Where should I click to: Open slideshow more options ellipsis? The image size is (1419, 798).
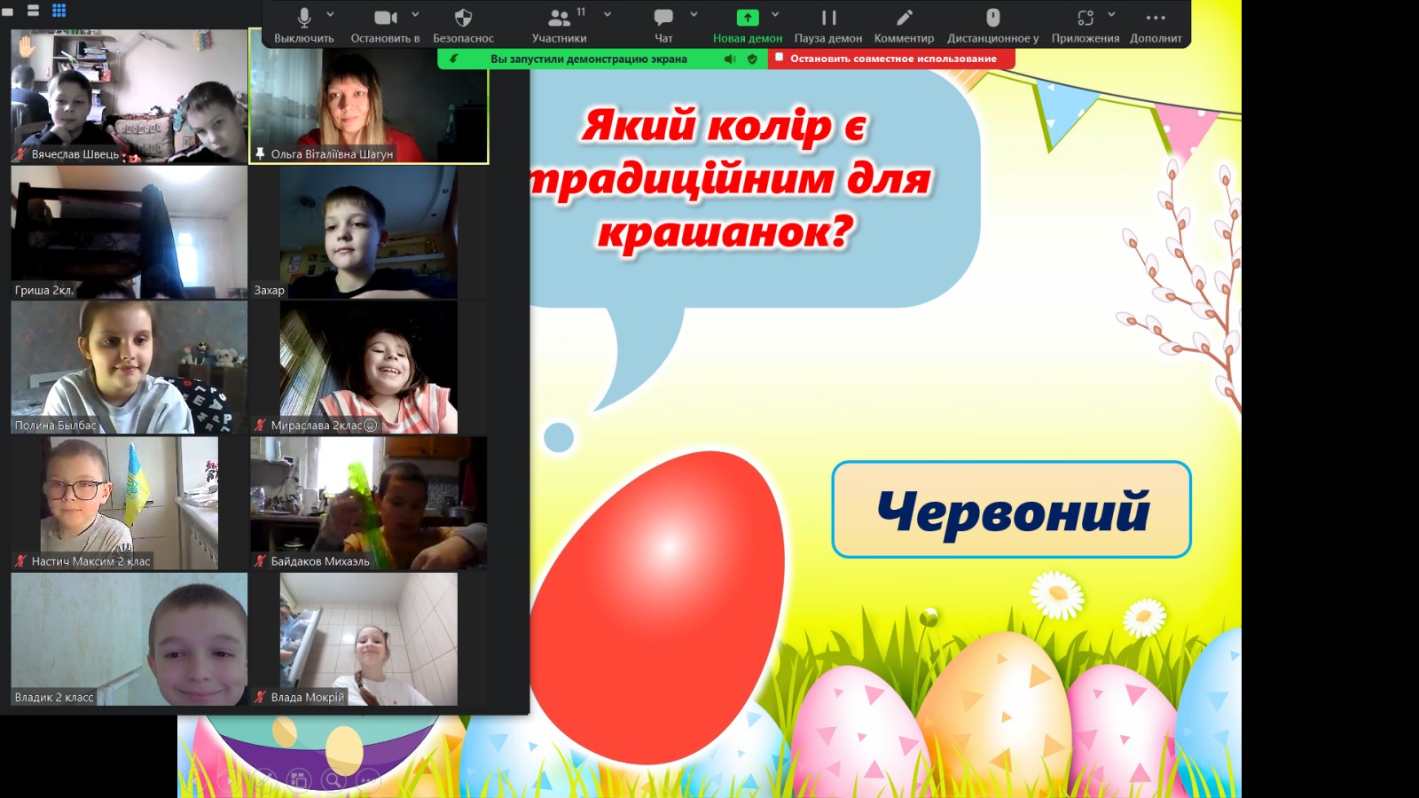coord(368,780)
